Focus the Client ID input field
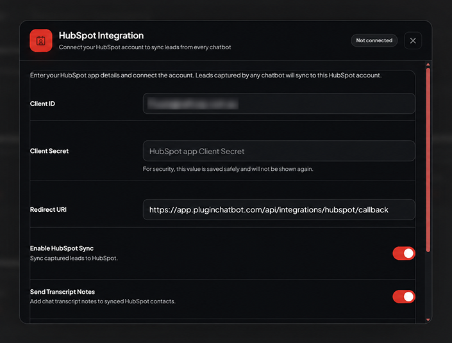The width and height of the screenshot is (452, 343). coord(279,103)
